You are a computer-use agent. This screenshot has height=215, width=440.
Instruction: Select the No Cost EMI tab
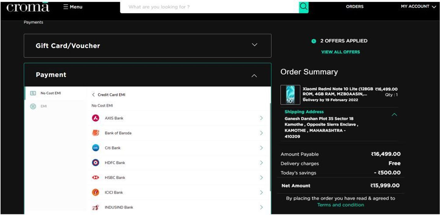tap(50, 93)
